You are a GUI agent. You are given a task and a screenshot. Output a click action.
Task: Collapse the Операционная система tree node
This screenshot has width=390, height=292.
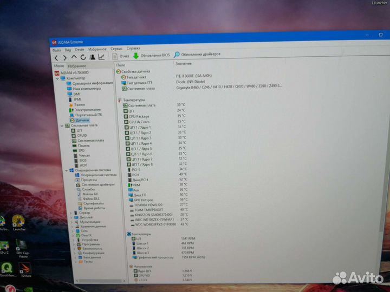(x=67, y=170)
